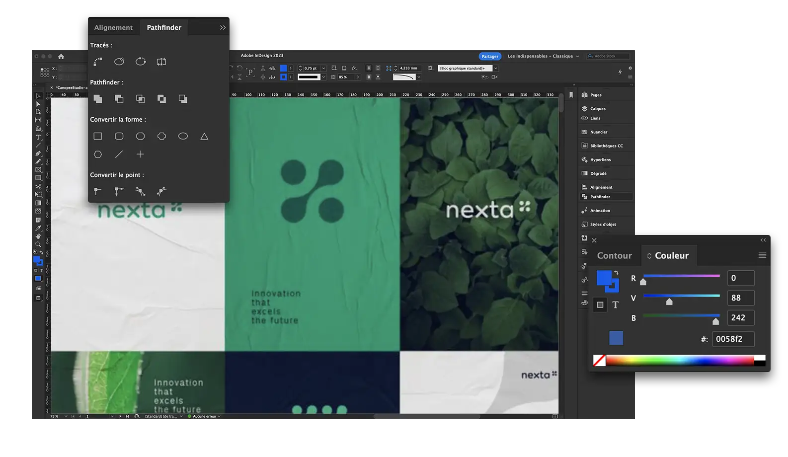The image size is (788, 457).
Task: Open the Couleur panel menu
Action: coord(762,255)
